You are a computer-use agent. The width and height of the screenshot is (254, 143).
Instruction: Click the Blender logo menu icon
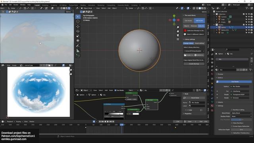[2, 5]
